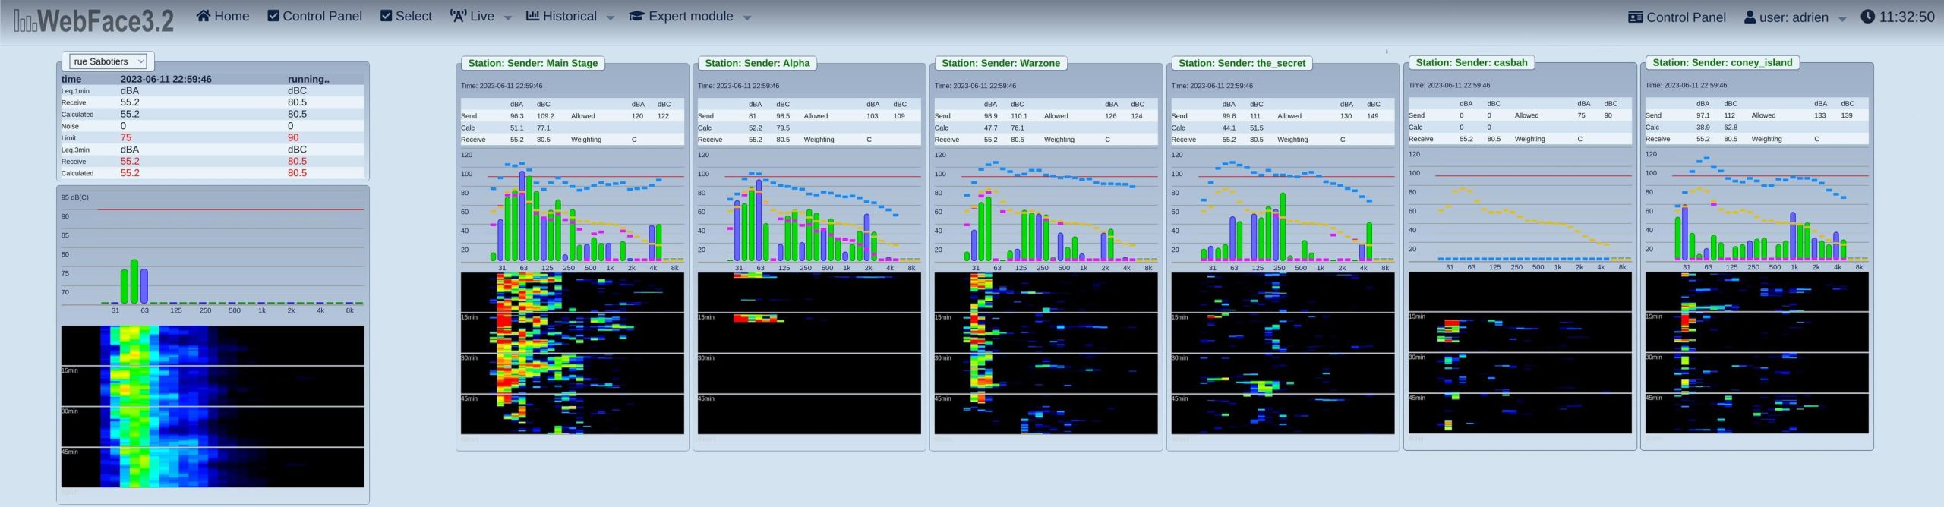Select the Station: Sender: Main Stage title
The width and height of the screenshot is (1944, 507).
coord(532,63)
